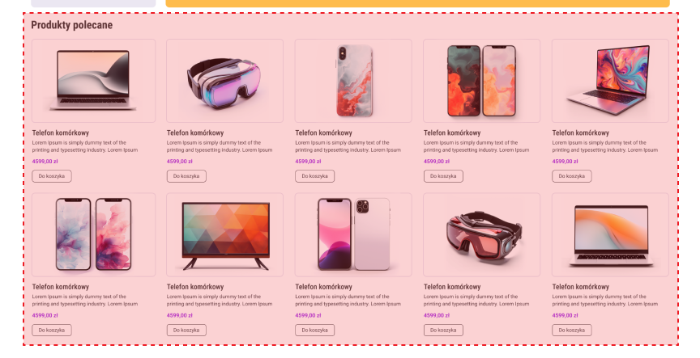The width and height of the screenshot is (700, 358).
Task: Open Telefon komórkowy title under watercolor phones
Action: (x=61, y=287)
